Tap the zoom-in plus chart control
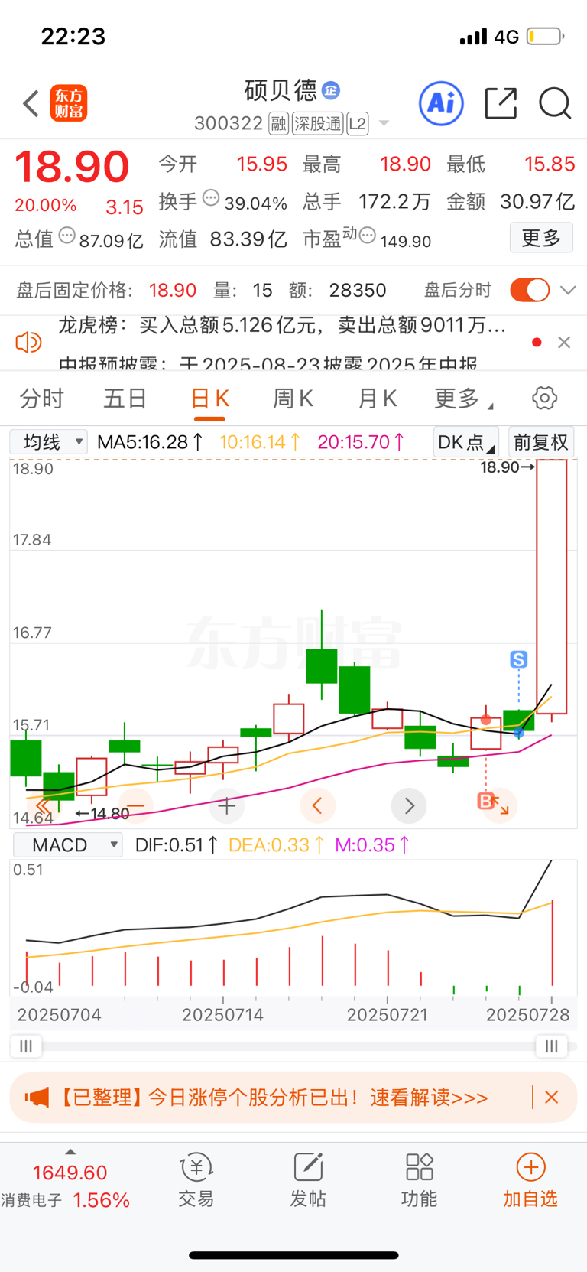Screen dimensions: 587x1272 tap(226, 805)
